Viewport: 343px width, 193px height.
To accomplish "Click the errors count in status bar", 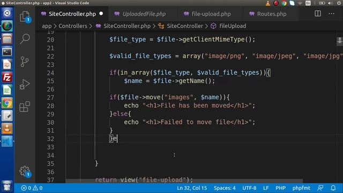I will click(x=26, y=188).
